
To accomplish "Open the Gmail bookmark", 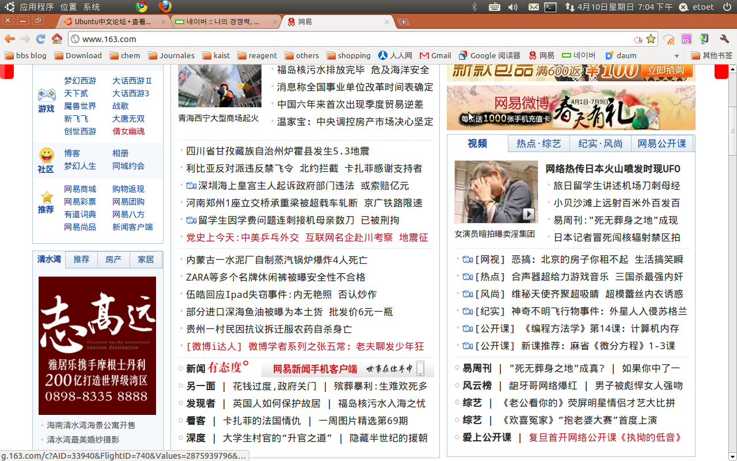I will 435,55.
